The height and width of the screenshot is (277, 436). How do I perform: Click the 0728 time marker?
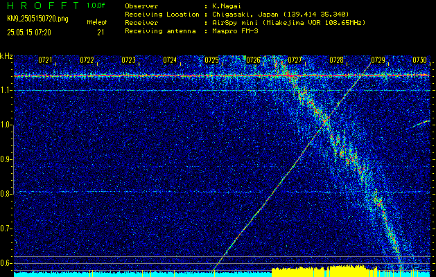pos(336,60)
